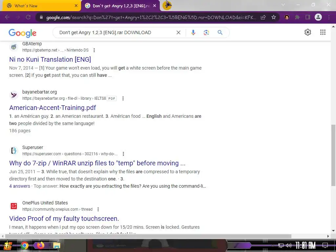This screenshot has width=336, height=252.
Task: Click the 11:01 AM taskbar clock
Action: pos(305,245)
